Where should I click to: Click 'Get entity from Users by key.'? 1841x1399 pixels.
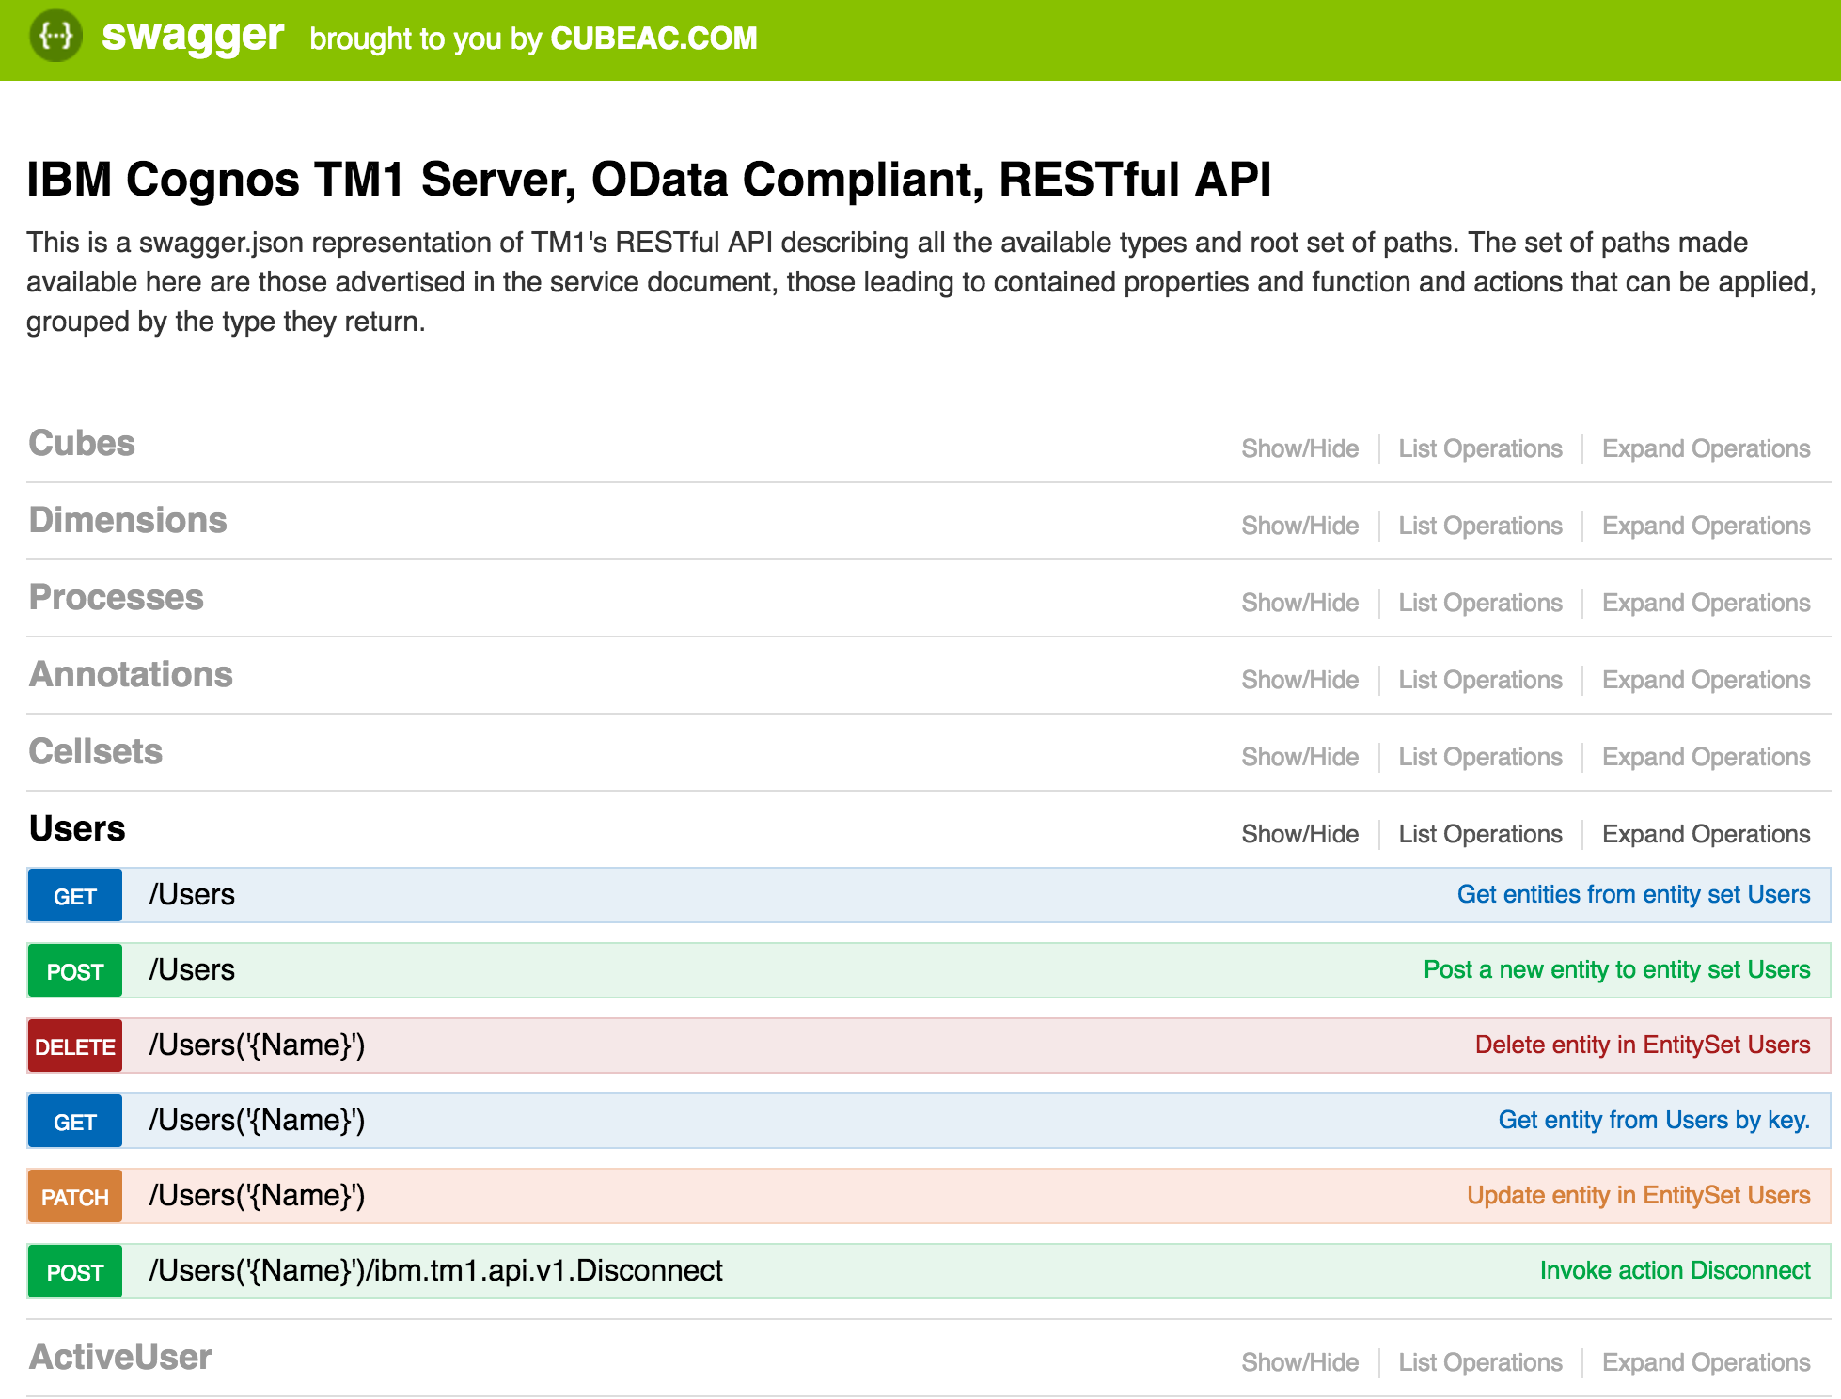[x=1654, y=1120]
